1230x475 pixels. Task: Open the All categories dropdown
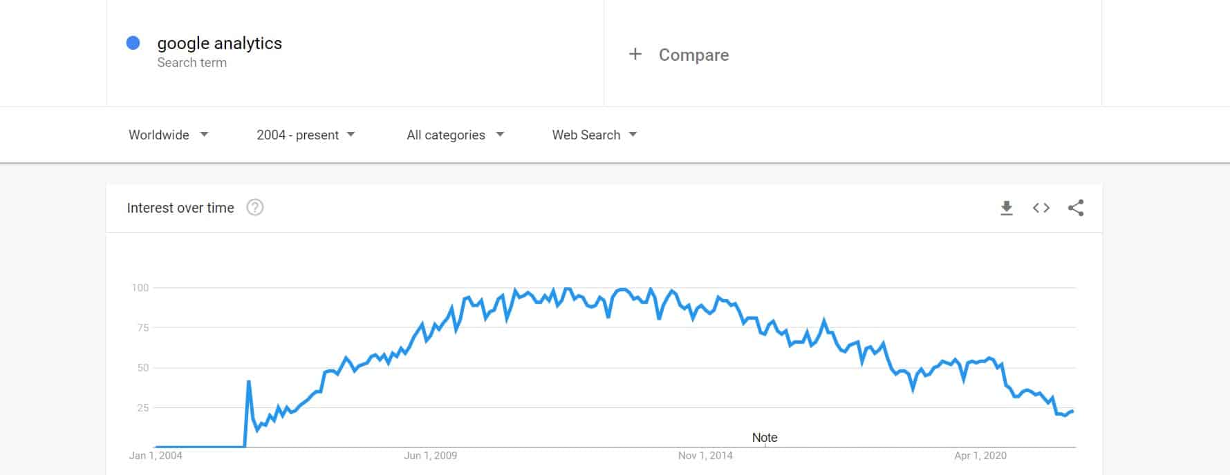point(456,135)
